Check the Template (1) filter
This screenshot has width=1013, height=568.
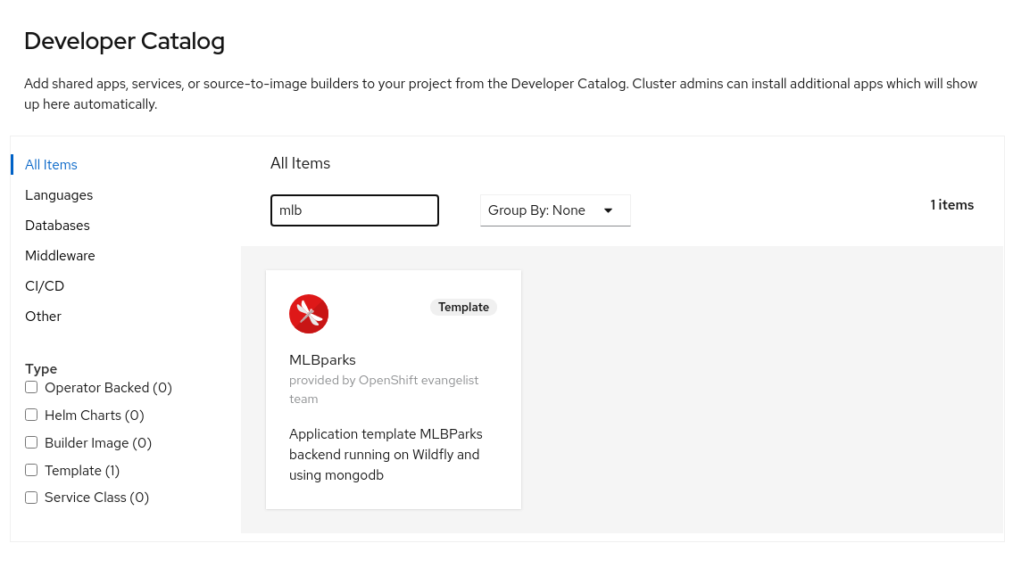pos(31,470)
